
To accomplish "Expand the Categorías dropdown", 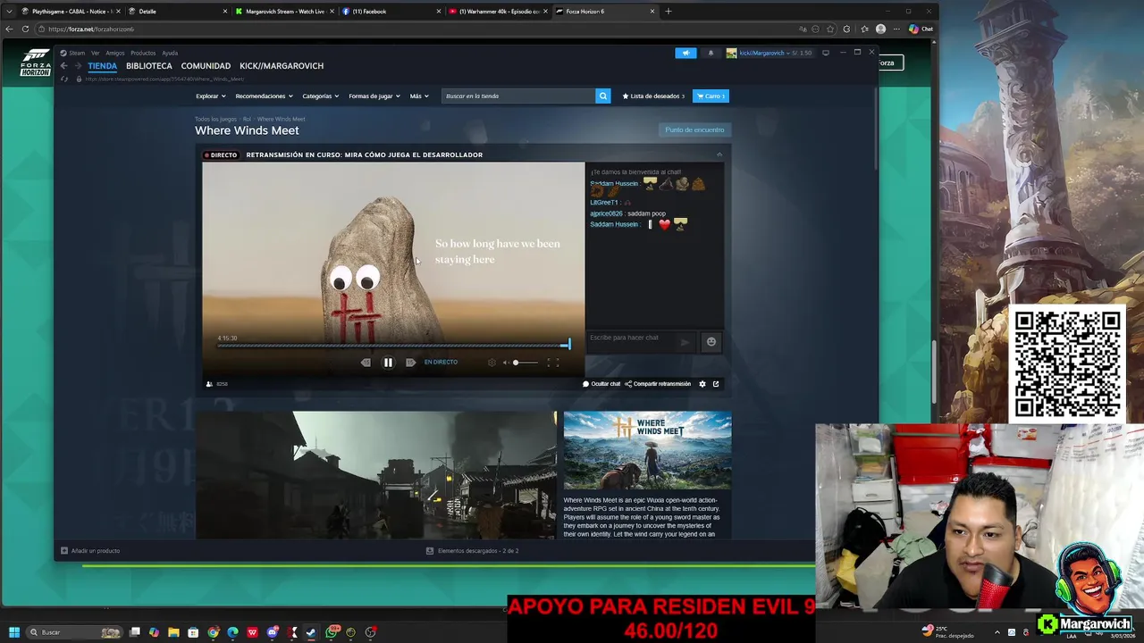I will tap(321, 96).
